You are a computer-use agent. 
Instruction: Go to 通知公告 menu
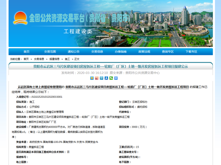pyautogui.click(x=73, y=52)
